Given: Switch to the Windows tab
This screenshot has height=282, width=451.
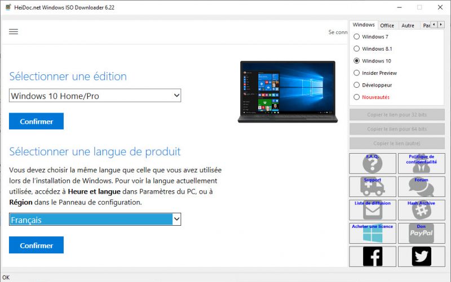Looking at the screenshot, I should (364, 25).
